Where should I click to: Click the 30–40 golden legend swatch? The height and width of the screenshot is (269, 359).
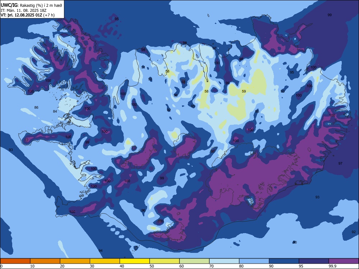pyautogui.click(x=105, y=261)
